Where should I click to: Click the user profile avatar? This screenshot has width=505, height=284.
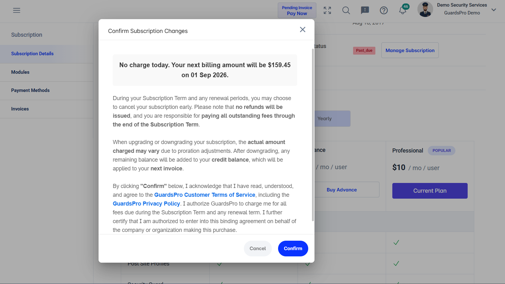(425, 9)
